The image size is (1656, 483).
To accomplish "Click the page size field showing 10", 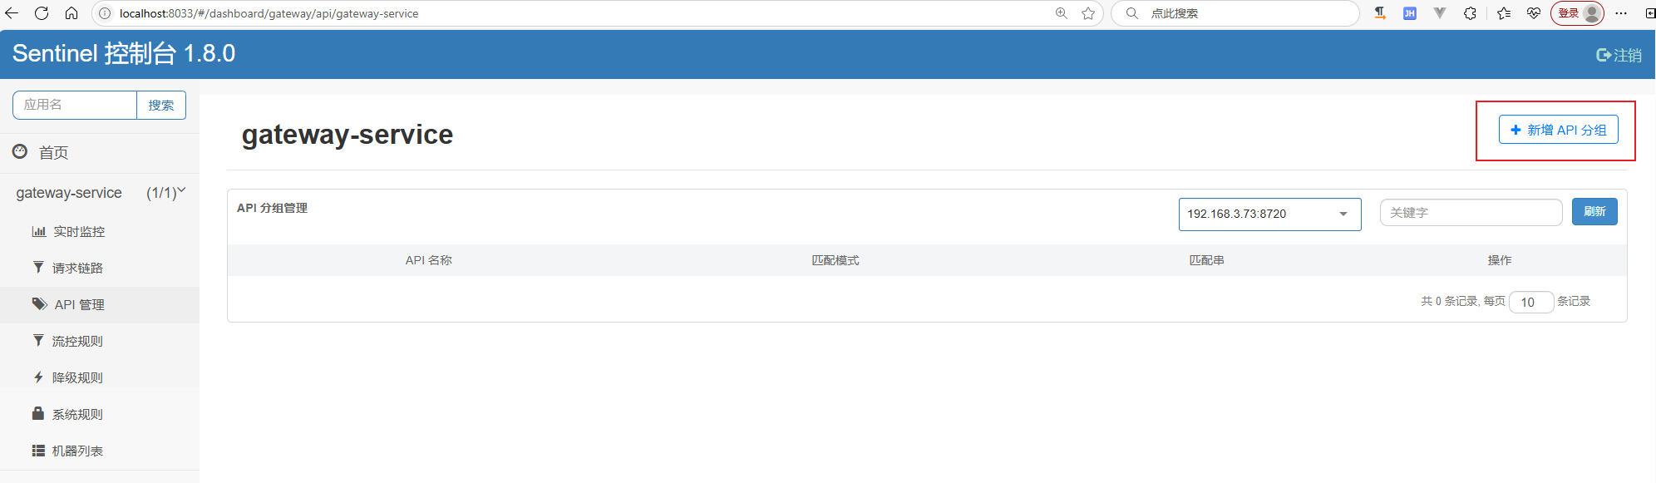I will [1531, 302].
